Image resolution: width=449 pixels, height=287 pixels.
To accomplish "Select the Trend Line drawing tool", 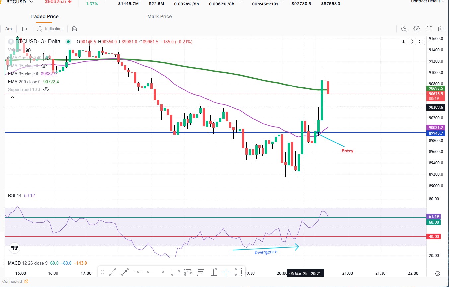I will tap(112, 272).
